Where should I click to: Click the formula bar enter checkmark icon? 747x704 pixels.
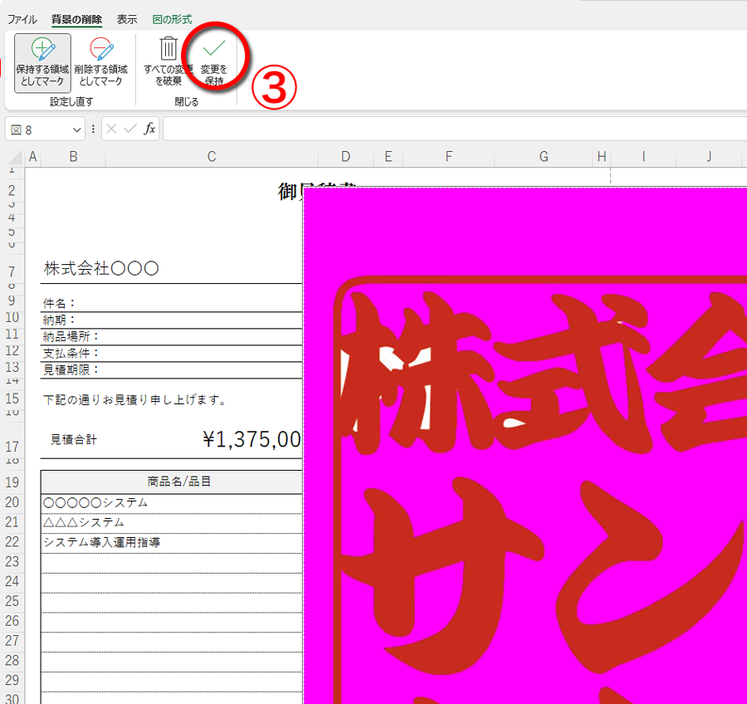point(130,129)
